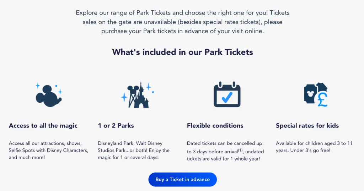Click the ticket with pound sign icon

tap(316, 95)
